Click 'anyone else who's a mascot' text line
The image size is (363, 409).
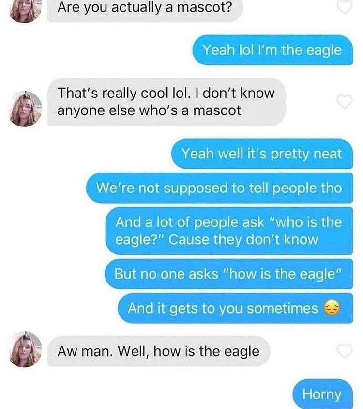149,110
